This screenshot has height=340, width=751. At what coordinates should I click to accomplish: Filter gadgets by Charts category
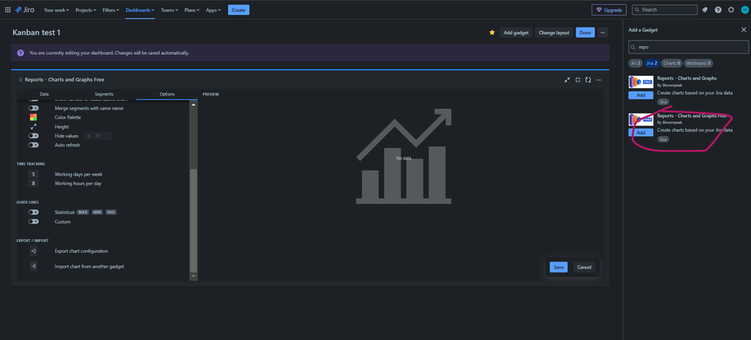tap(672, 63)
